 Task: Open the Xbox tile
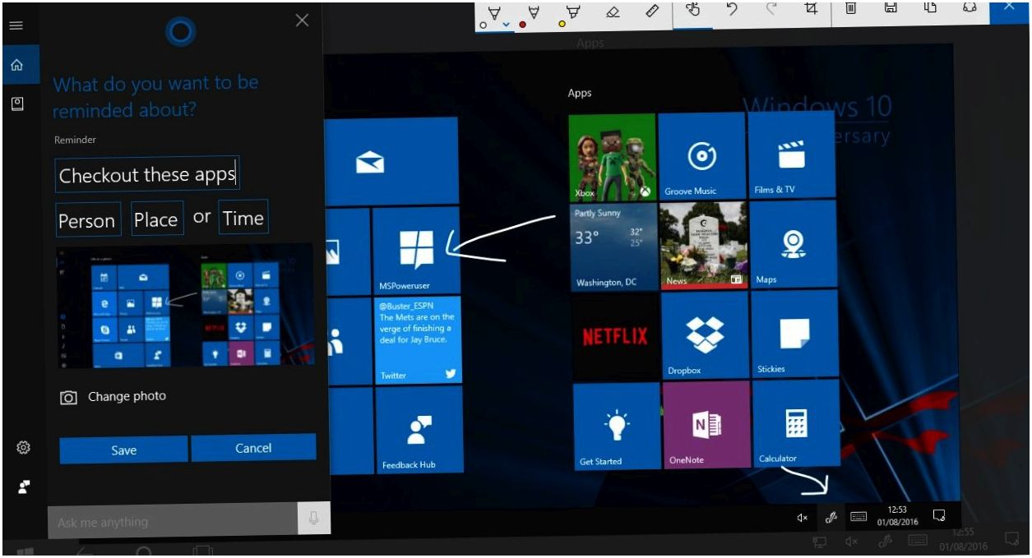[612, 158]
